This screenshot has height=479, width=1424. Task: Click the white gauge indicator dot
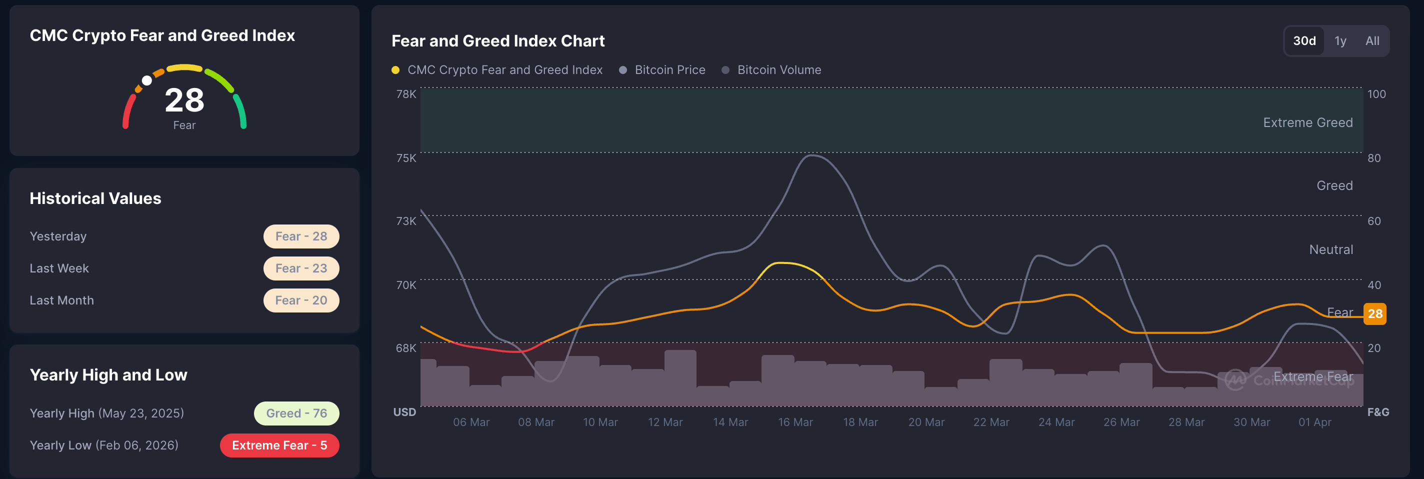pyautogui.click(x=147, y=80)
